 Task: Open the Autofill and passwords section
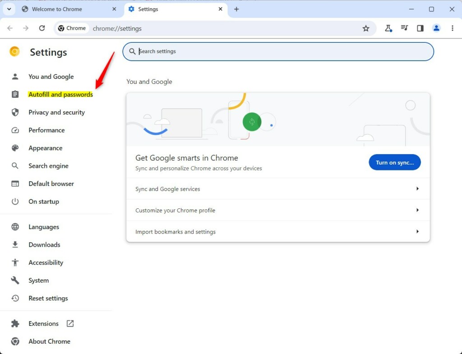60,94
